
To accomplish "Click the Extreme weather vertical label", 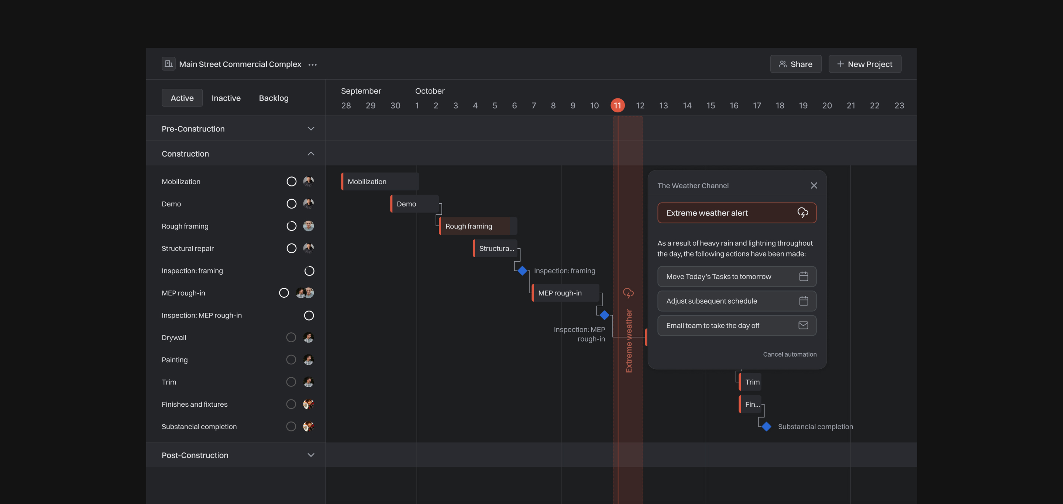I will (629, 341).
